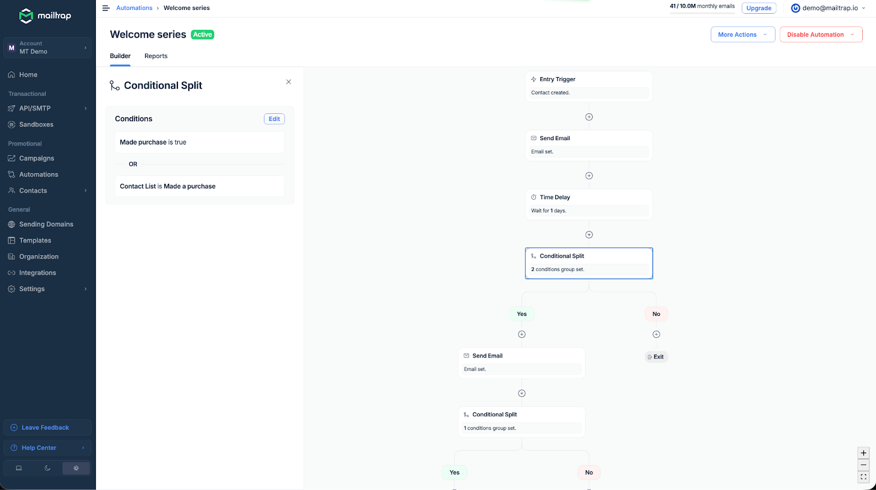Close the Conditional Split panel
This screenshot has height=490, width=876.
pyautogui.click(x=289, y=82)
